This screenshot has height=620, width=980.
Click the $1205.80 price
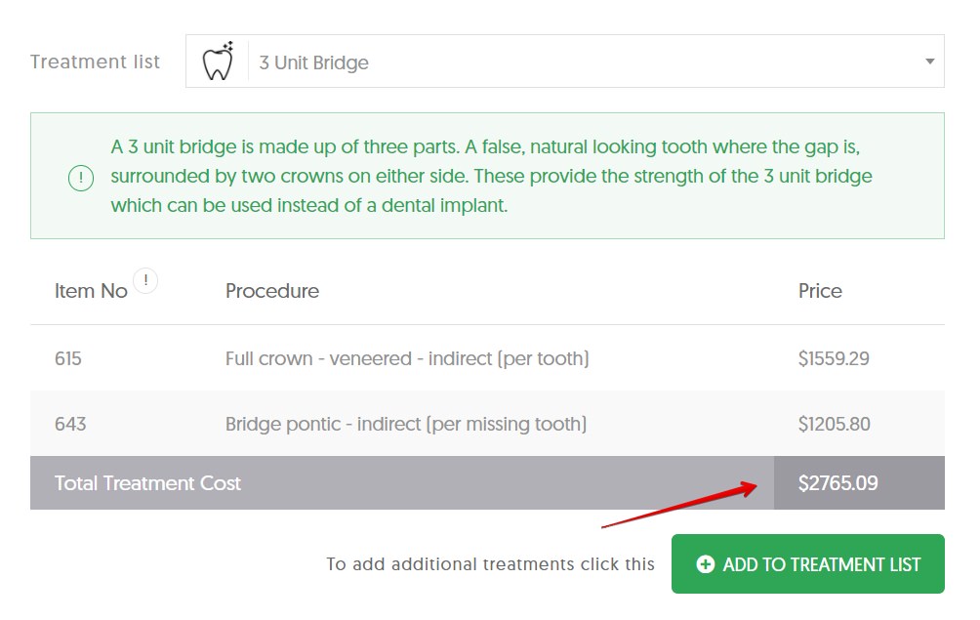[x=835, y=424]
